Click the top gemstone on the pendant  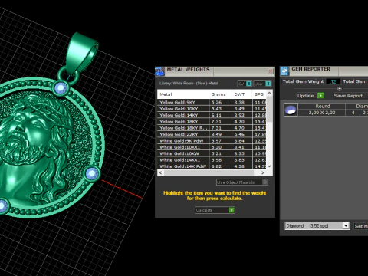pos(61,88)
